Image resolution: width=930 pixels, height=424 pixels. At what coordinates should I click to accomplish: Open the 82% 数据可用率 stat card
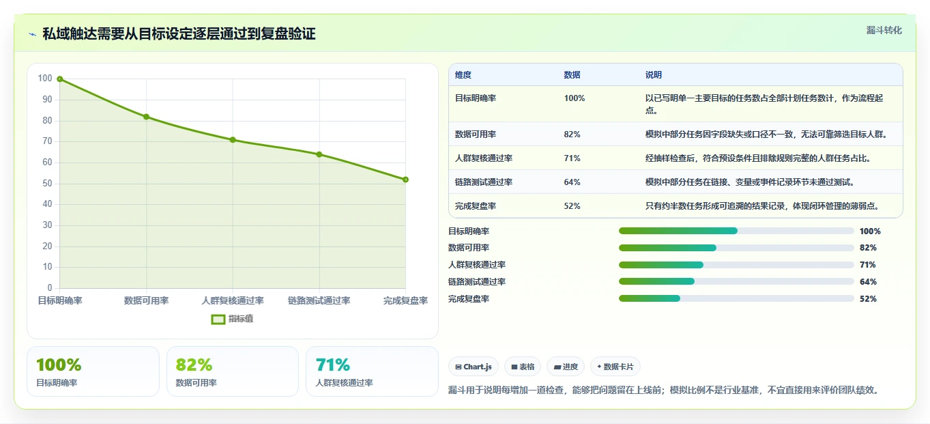(233, 371)
